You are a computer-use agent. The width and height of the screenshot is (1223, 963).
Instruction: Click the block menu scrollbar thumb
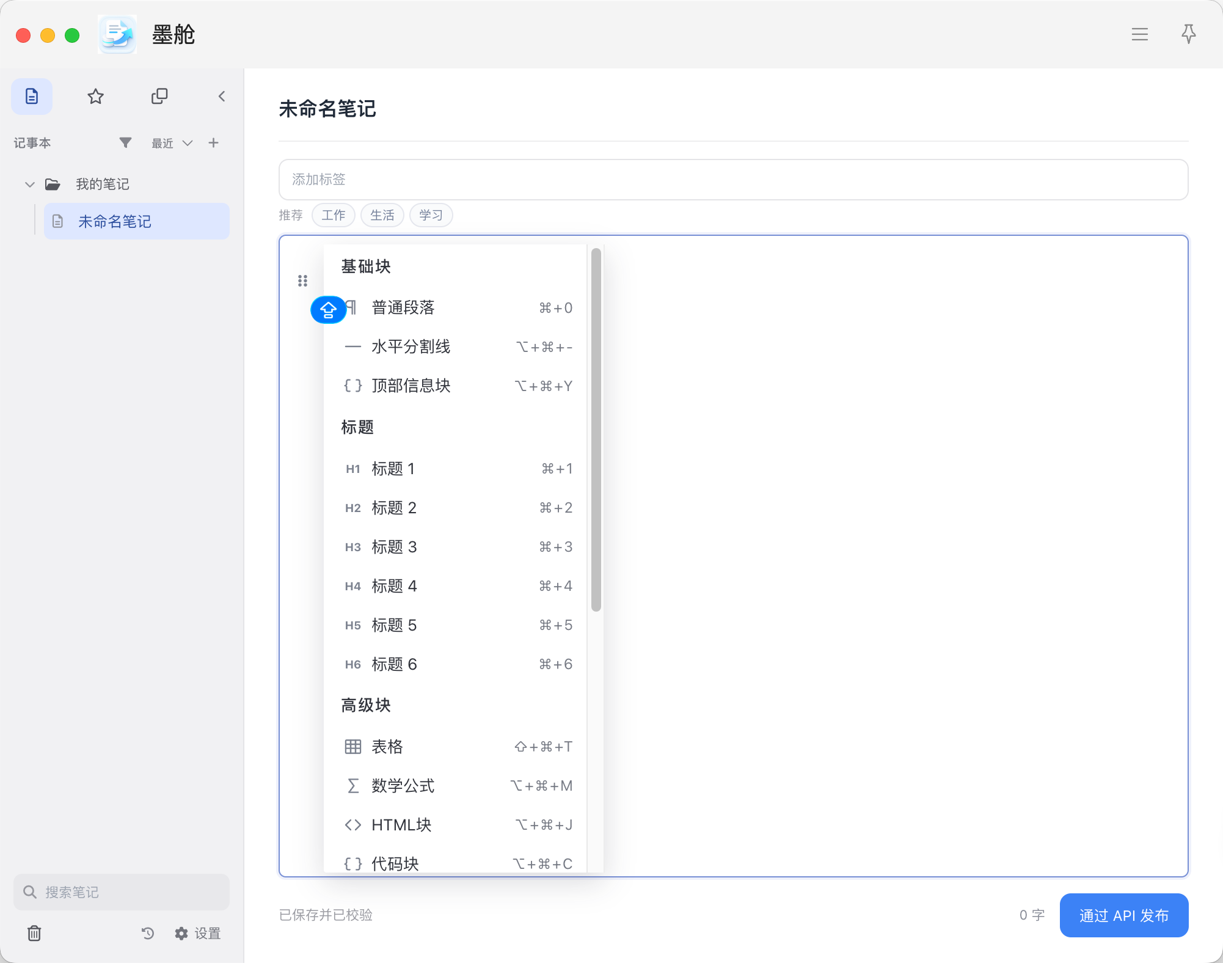click(x=596, y=430)
